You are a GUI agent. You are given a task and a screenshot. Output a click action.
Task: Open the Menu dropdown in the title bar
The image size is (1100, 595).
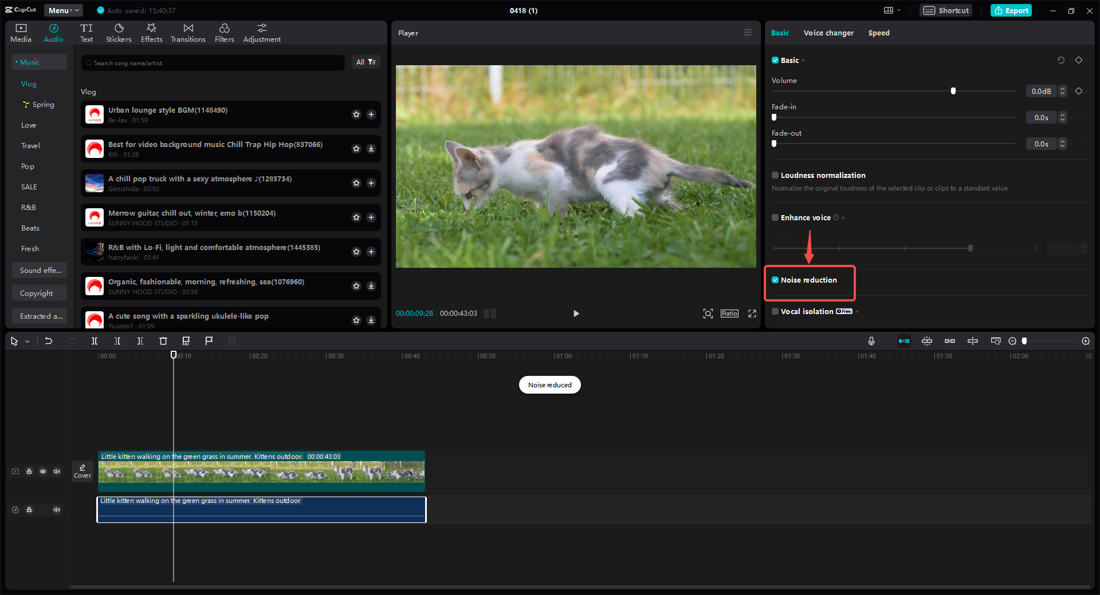[63, 10]
